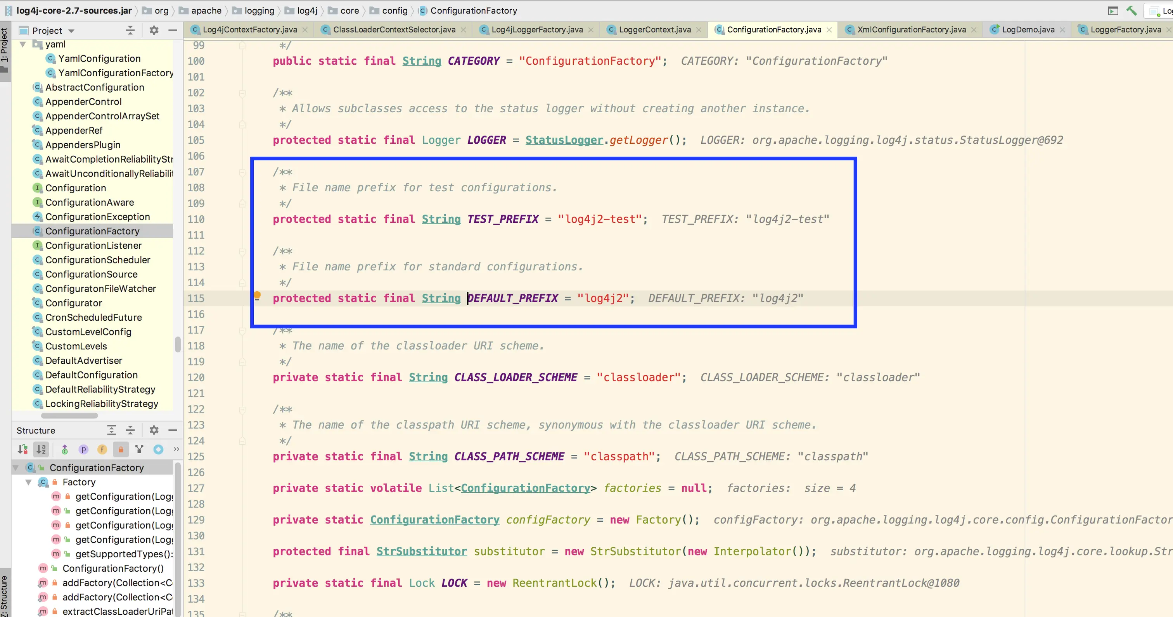Expand all in Structure panel
The image size is (1173, 617).
pyautogui.click(x=111, y=430)
